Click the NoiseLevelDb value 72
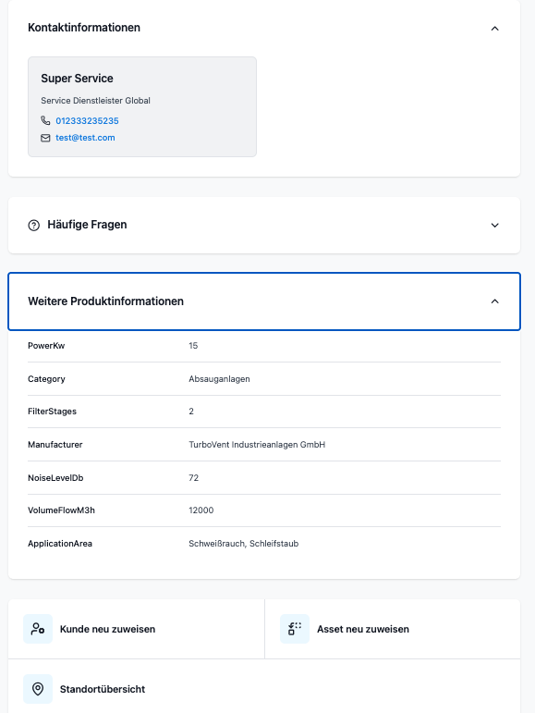Screen dimensions: 535x713 193,478
